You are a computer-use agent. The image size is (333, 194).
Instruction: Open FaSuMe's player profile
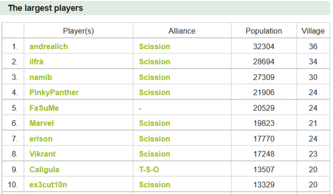(x=44, y=108)
